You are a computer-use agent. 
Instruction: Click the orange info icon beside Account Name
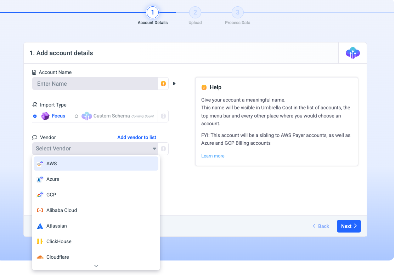pyautogui.click(x=163, y=84)
